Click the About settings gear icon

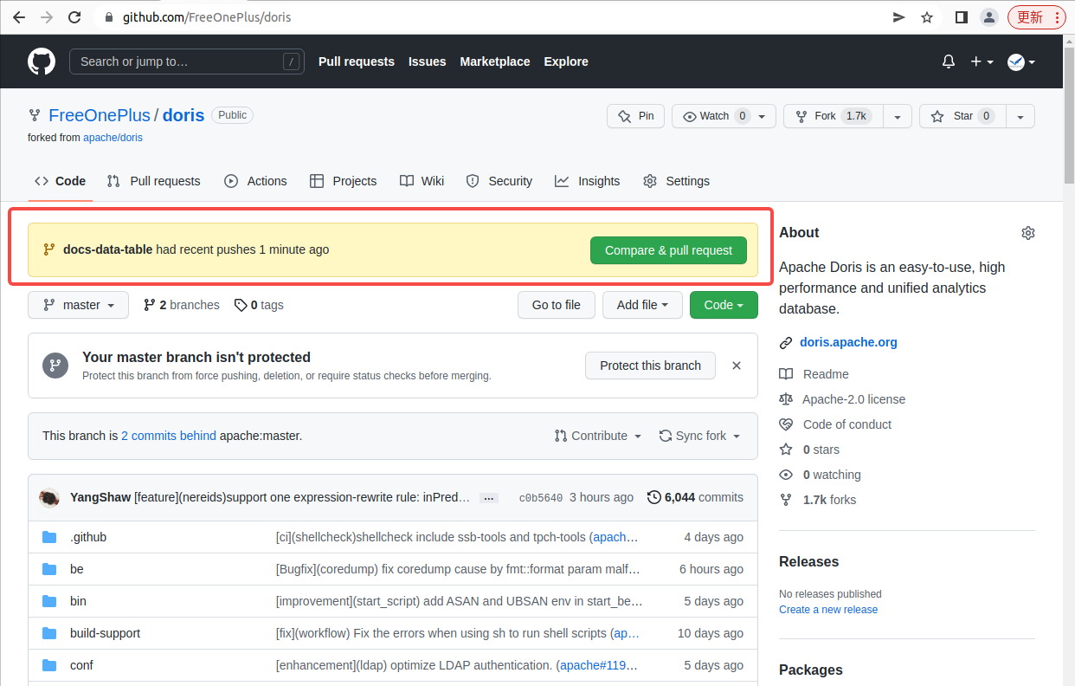[x=1028, y=233]
